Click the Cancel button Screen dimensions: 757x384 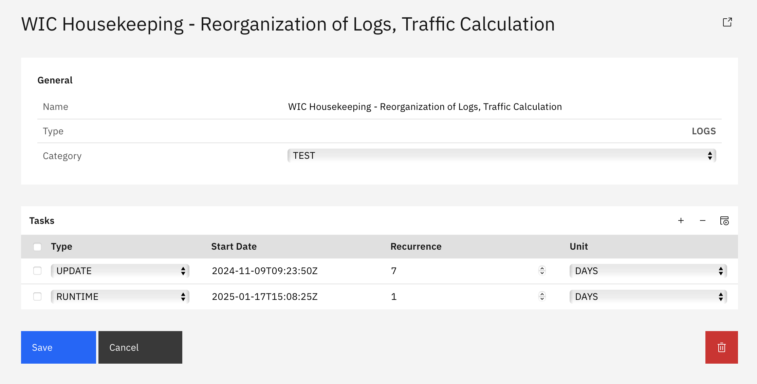point(140,347)
